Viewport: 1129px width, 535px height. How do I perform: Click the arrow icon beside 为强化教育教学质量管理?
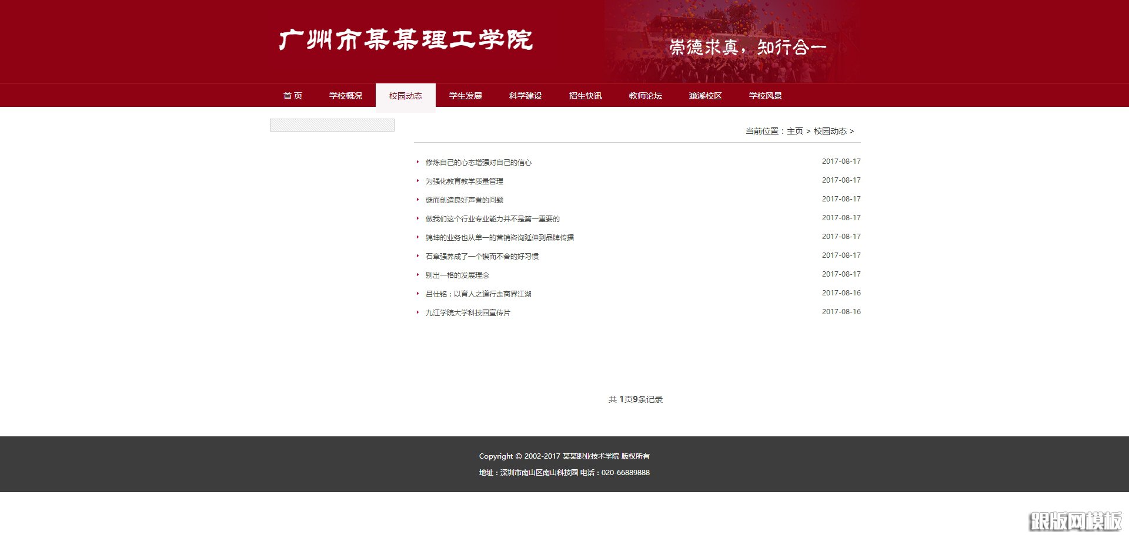(416, 181)
